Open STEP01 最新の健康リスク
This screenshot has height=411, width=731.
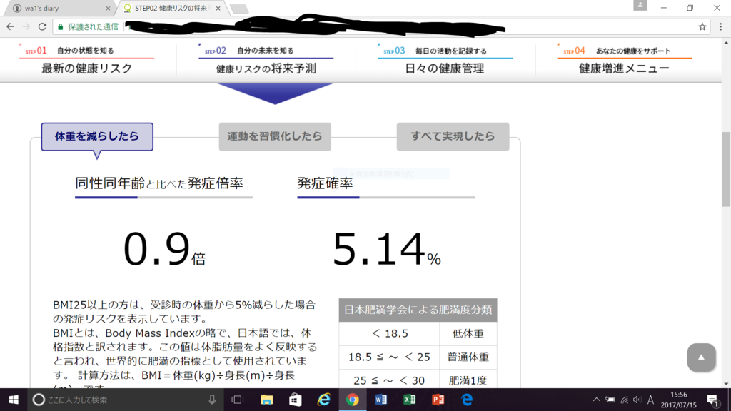tap(86, 60)
